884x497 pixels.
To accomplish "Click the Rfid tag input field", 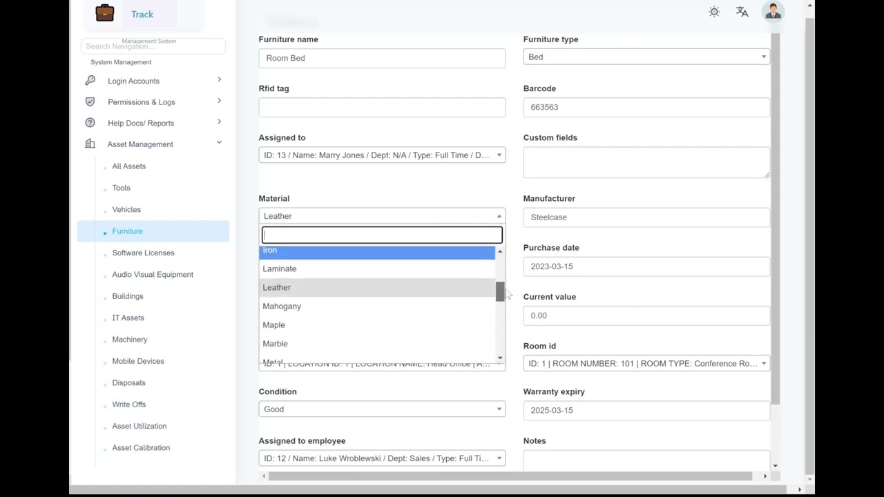I will point(382,107).
